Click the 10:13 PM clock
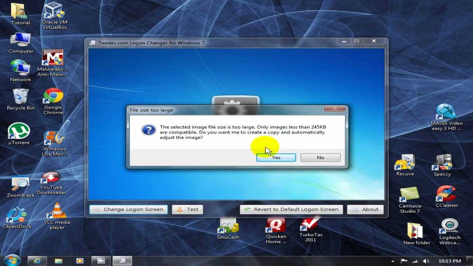This screenshot has width=473, height=266. (x=450, y=261)
